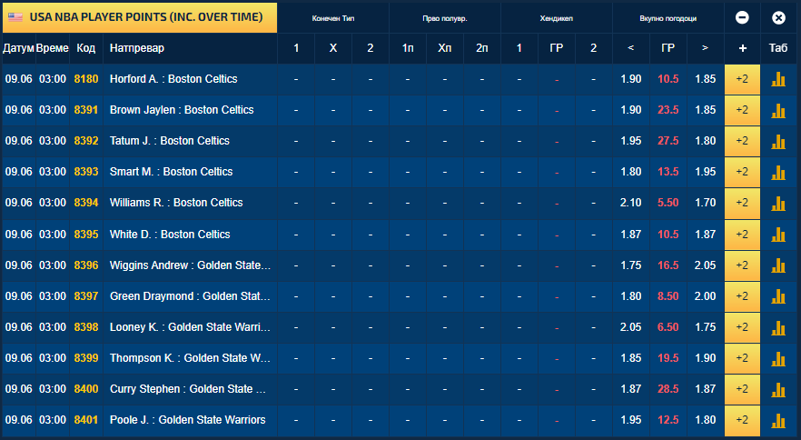Open stats chart icon for Brown Jaylen

(778, 110)
